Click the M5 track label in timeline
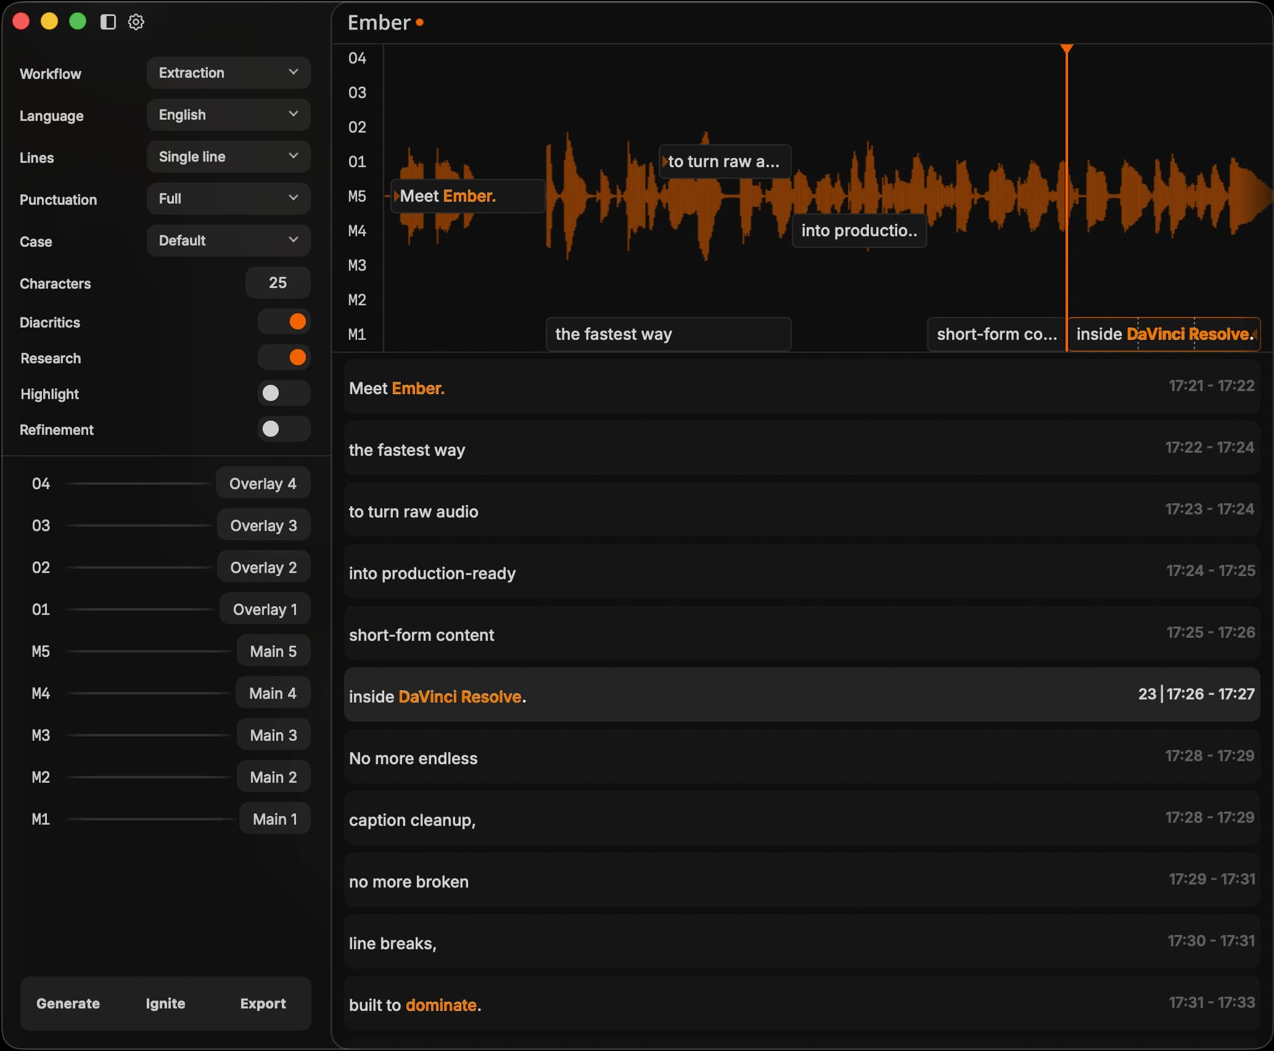The height and width of the screenshot is (1051, 1274). point(357,196)
